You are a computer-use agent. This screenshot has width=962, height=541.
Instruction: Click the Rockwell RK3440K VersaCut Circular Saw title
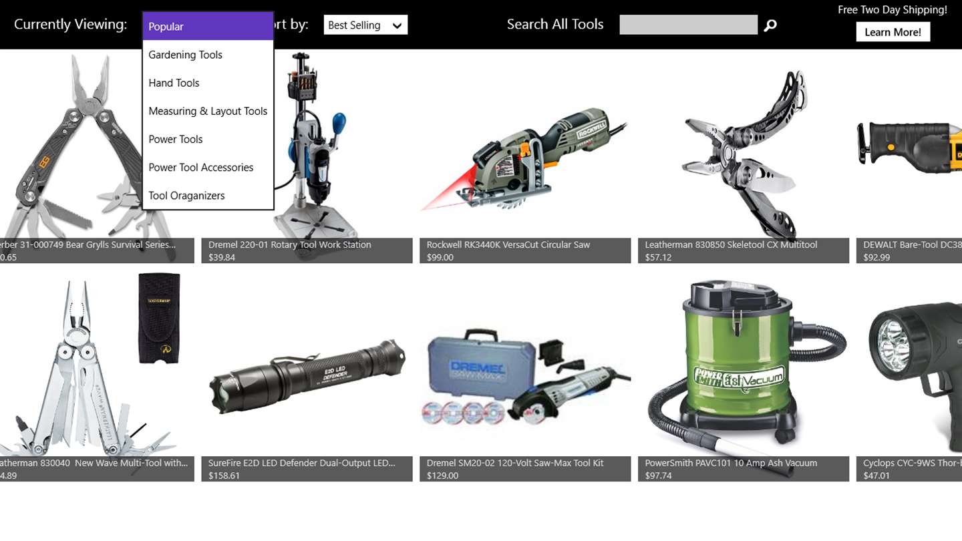[x=508, y=244]
